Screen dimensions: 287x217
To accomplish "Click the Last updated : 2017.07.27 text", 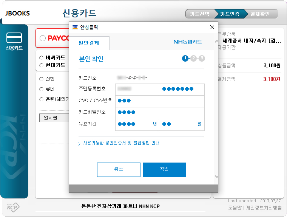I will pos(255,201).
